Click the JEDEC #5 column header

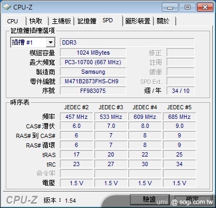(x=179, y=107)
